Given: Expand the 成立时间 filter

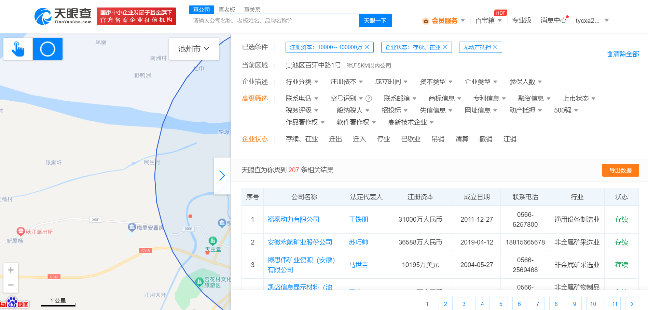Looking at the screenshot, I should (x=391, y=82).
